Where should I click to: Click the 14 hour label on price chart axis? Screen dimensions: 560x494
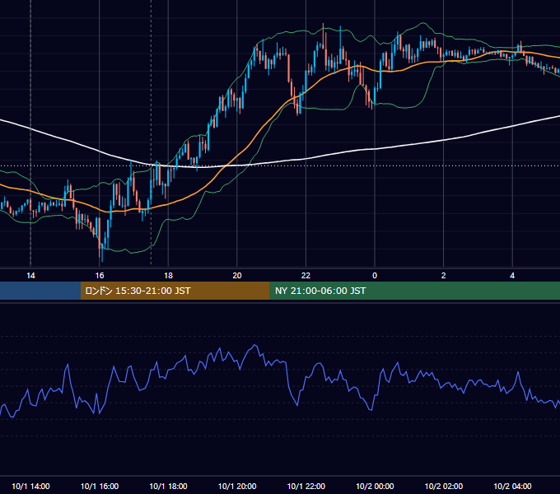(x=30, y=276)
